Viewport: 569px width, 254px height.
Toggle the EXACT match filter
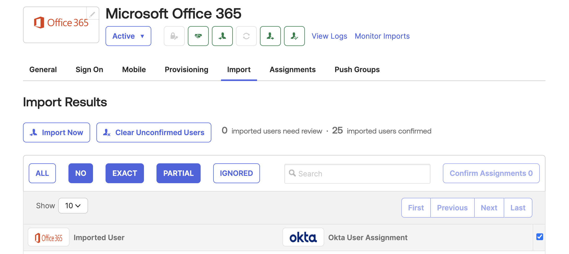pyautogui.click(x=125, y=173)
